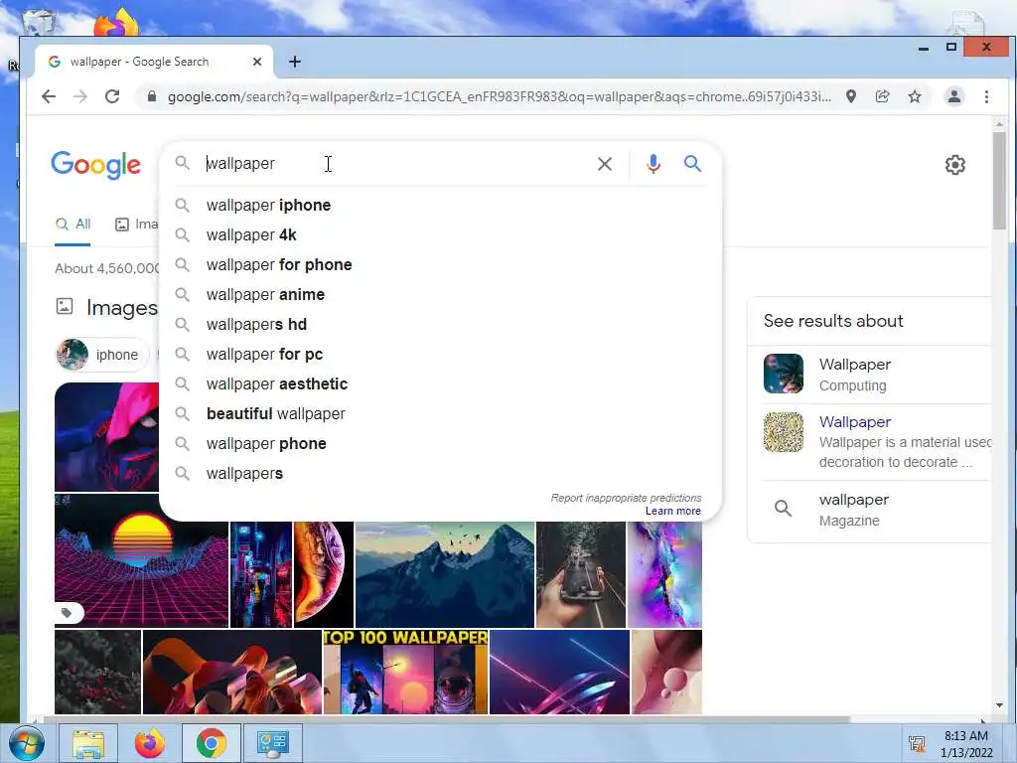Open the control panel taskbar icon
Viewport: 1017px width, 763px height.
[272, 743]
